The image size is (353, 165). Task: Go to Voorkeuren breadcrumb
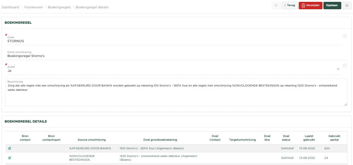(x=34, y=7)
